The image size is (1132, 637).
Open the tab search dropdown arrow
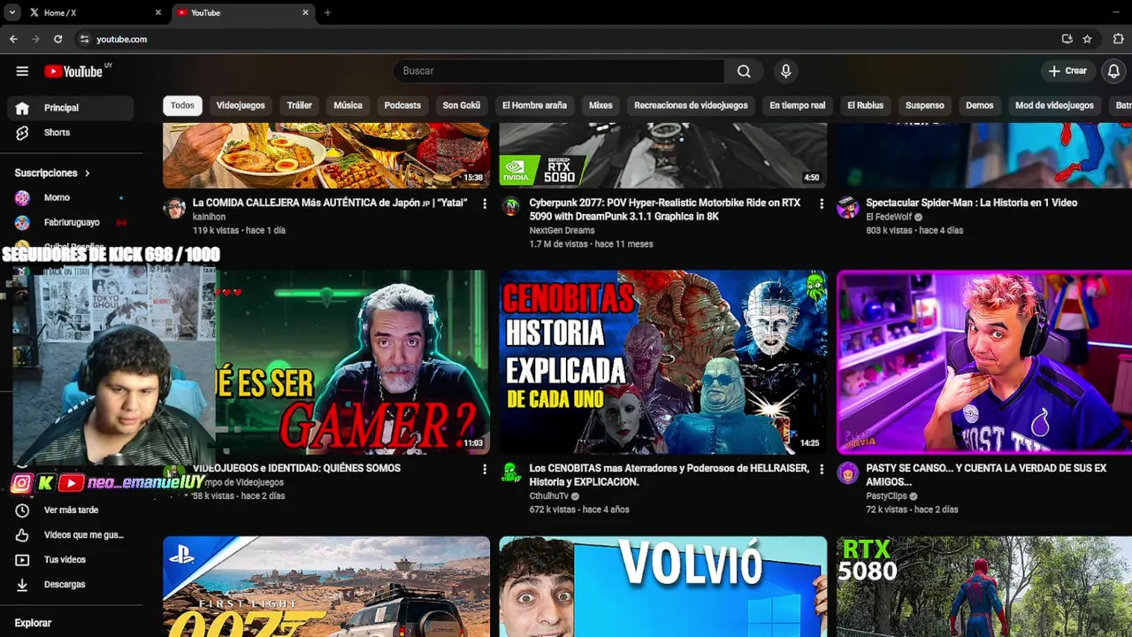(11, 12)
